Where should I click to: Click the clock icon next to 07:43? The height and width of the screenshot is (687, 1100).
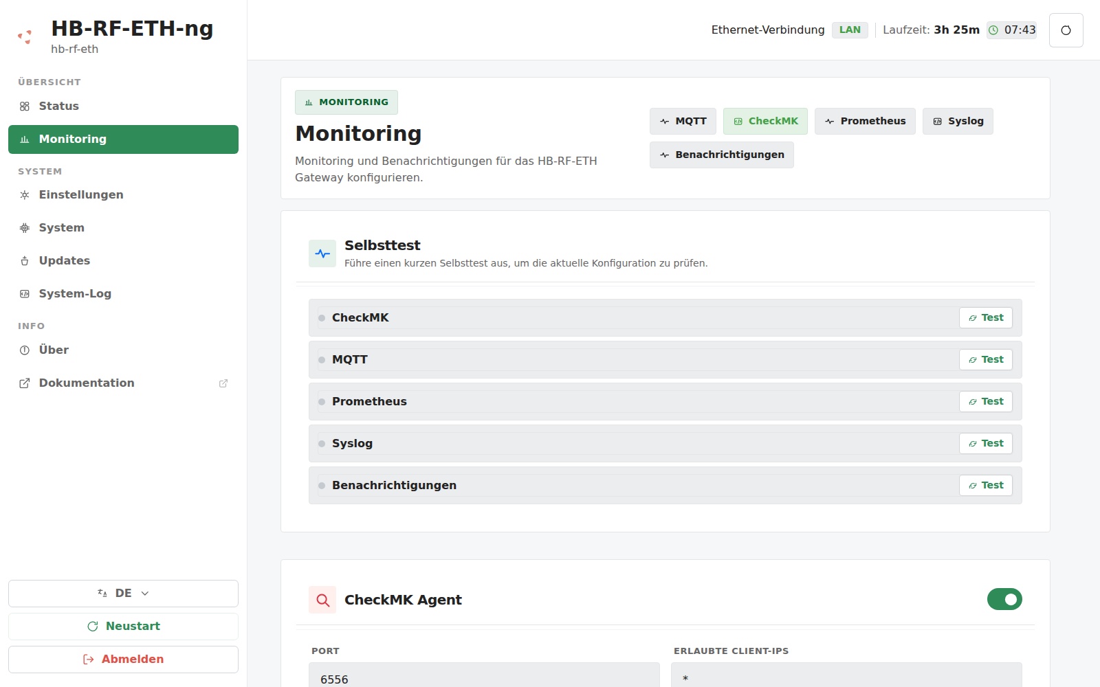(x=993, y=30)
